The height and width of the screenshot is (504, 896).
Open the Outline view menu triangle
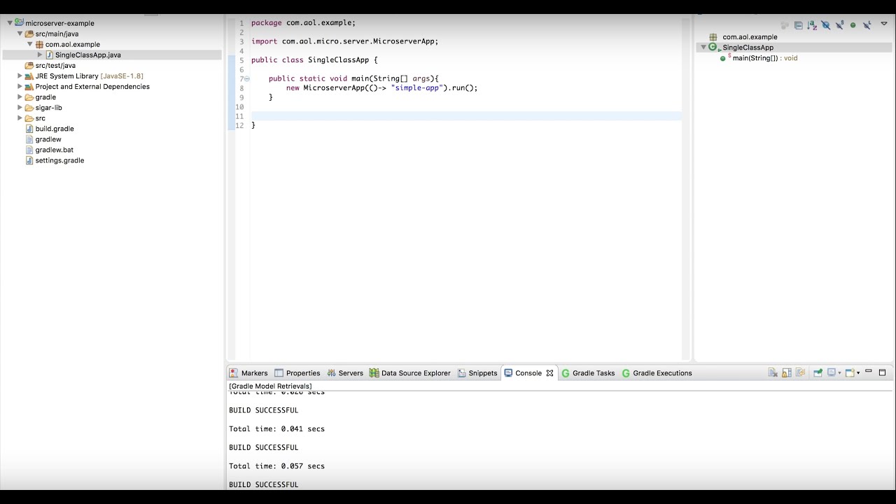(x=884, y=24)
